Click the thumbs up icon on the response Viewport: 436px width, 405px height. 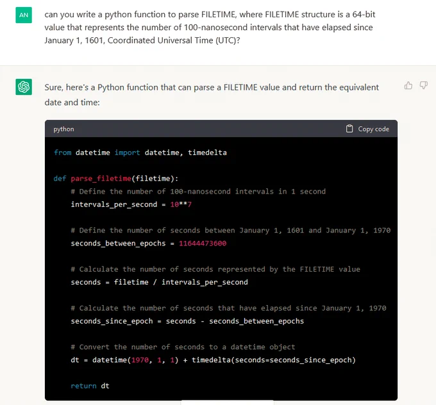[x=408, y=85]
